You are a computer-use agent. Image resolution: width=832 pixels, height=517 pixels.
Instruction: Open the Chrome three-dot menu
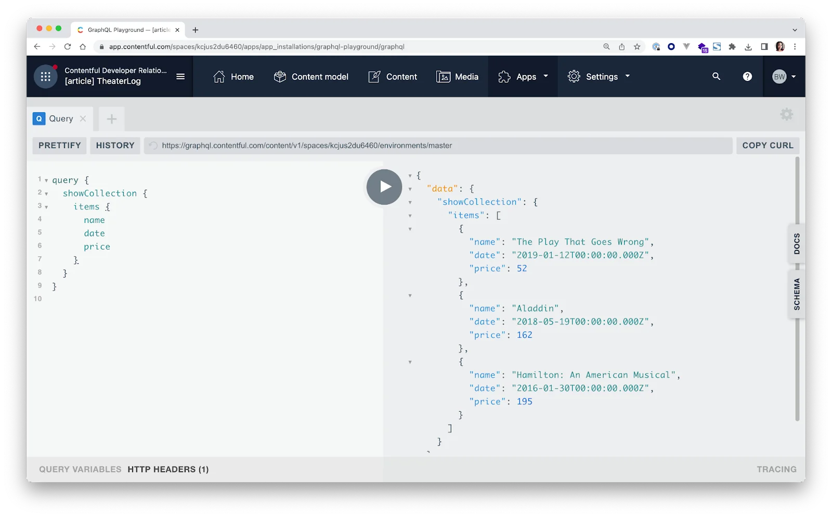(x=795, y=47)
